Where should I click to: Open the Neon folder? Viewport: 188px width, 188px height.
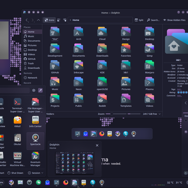[78, 84]
